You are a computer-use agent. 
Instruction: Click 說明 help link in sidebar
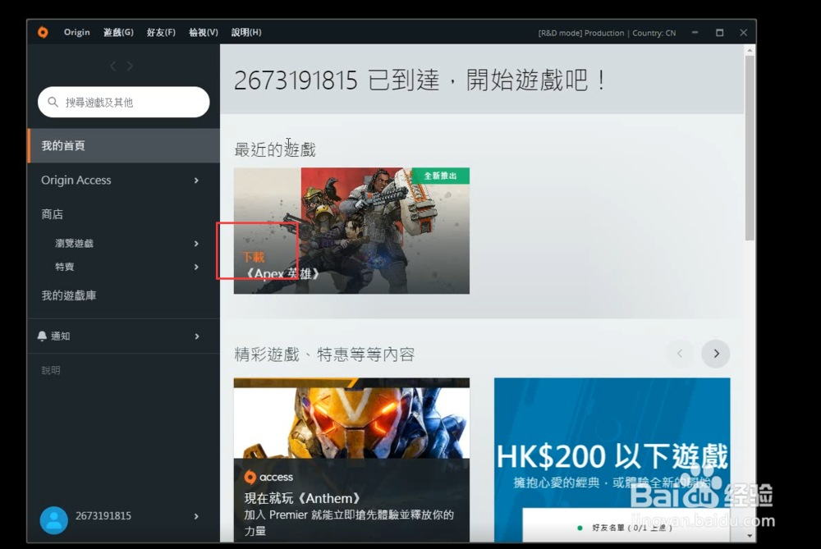tap(51, 371)
